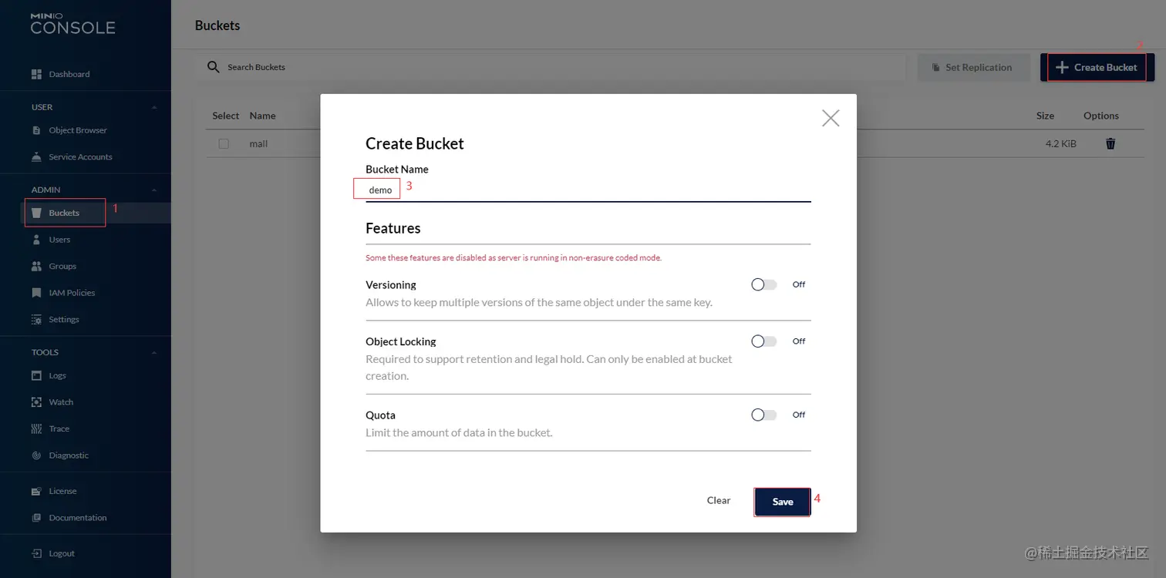
Task: Open the Groups people icon
Action: [36, 267]
